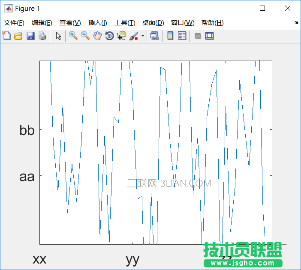301x270 pixels.
Task: Expand the brush color dropdown arrow
Action: point(143,36)
